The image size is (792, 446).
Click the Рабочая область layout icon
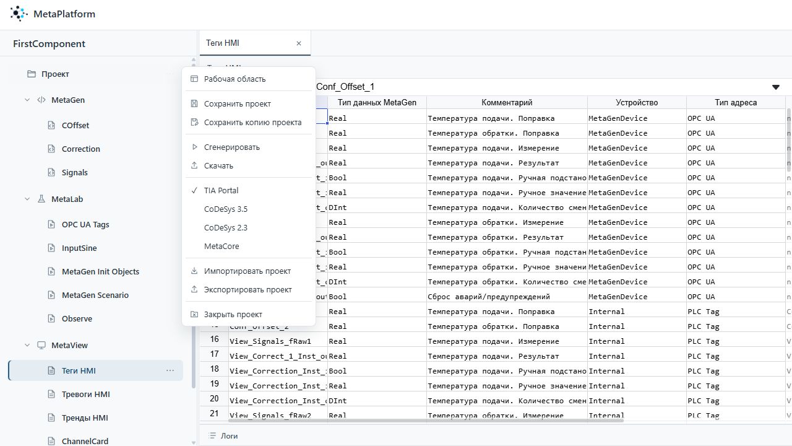point(194,79)
